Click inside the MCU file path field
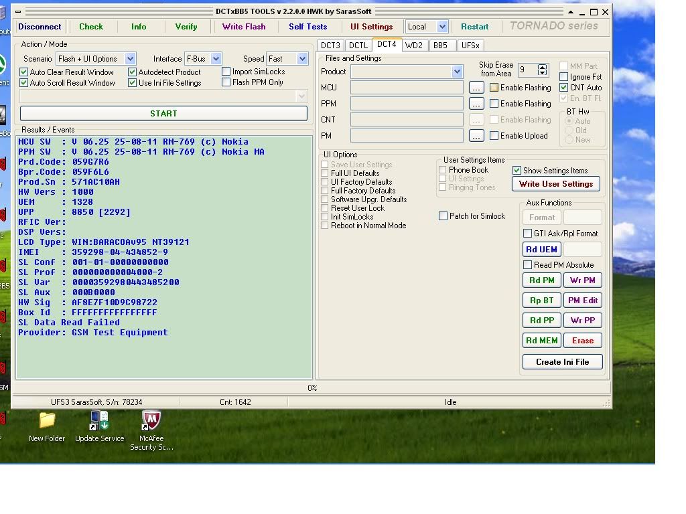686x514 pixels. tap(407, 88)
